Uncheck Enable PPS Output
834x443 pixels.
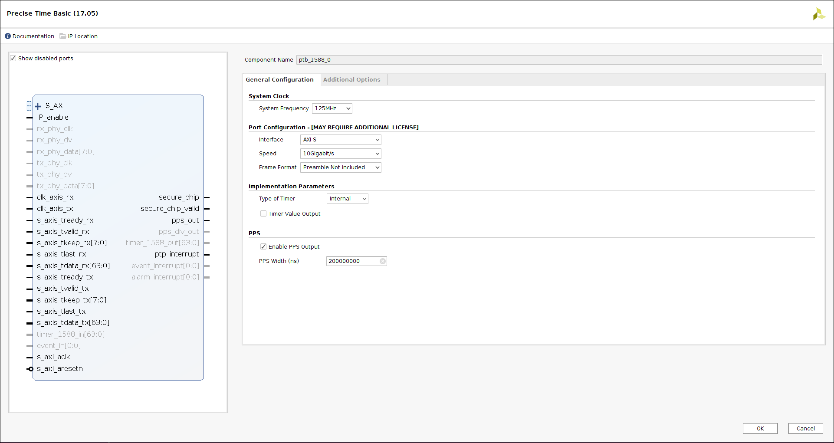(263, 247)
